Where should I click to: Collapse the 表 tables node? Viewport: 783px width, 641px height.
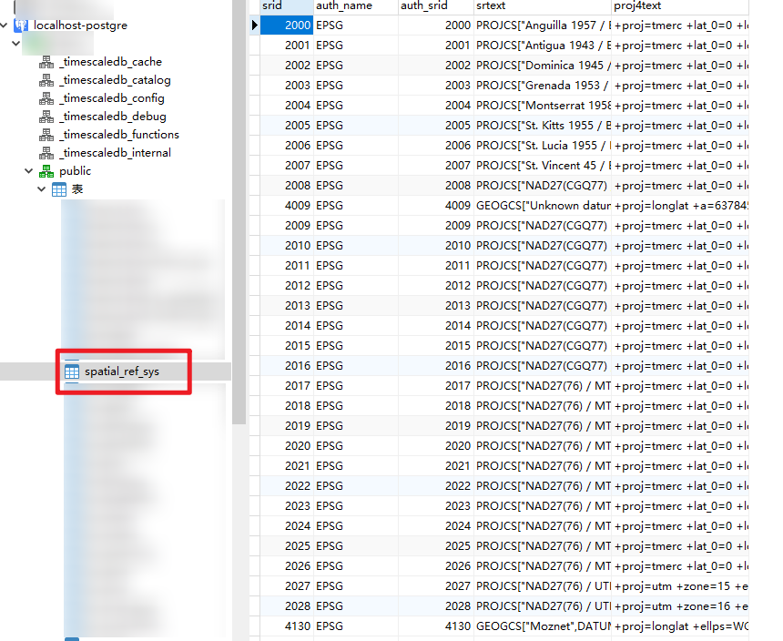(x=42, y=189)
